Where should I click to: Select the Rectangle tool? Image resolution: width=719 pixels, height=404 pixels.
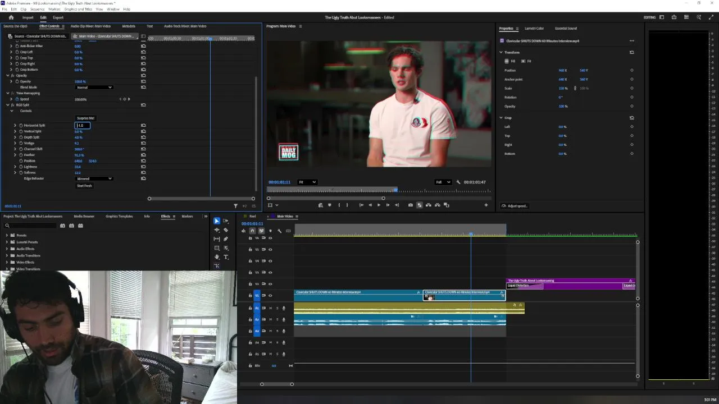tap(217, 248)
